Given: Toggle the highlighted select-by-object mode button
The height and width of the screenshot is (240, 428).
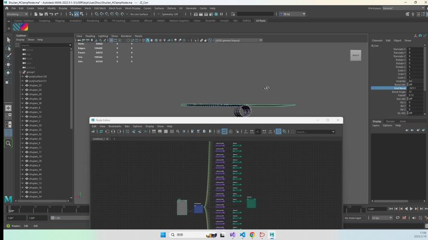Looking at the screenshot, I should coord(77,14).
